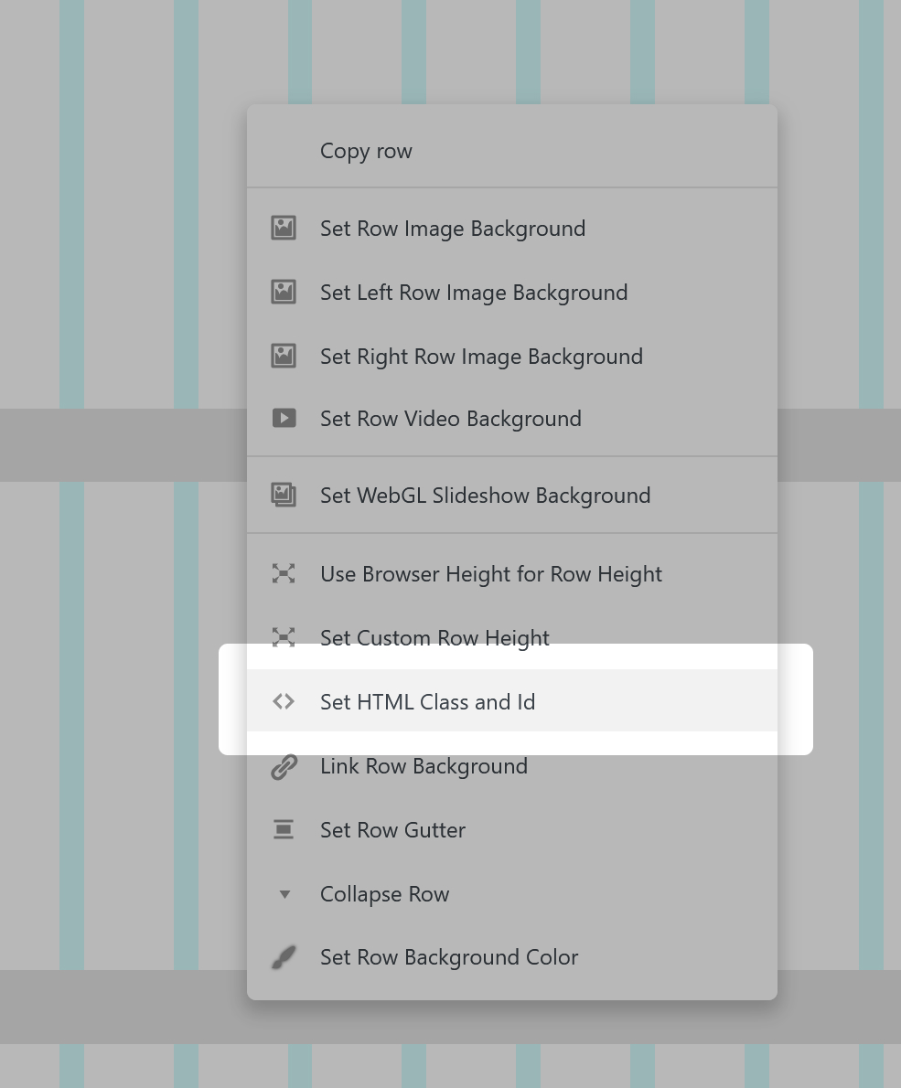Click the play icon for Row Video Background
Viewport: 901px width, 1088px height.
(284, 419)
